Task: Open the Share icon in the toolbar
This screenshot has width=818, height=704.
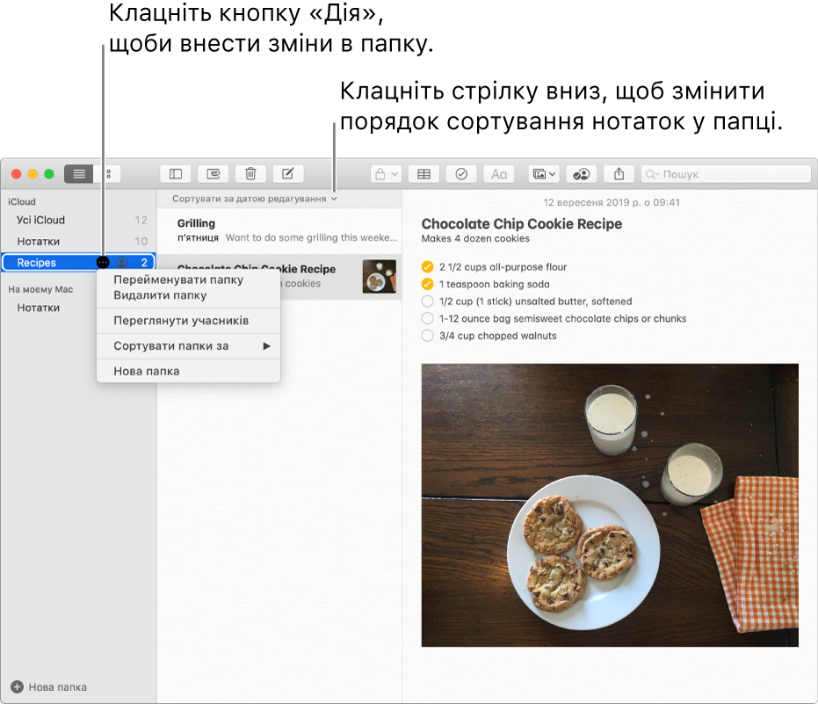Action: tap(619, 173)
